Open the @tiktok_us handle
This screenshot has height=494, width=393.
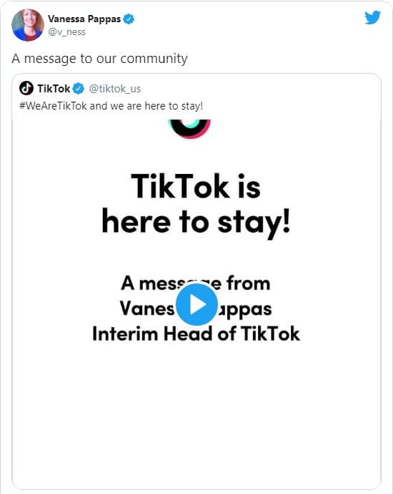click(115, 89)
